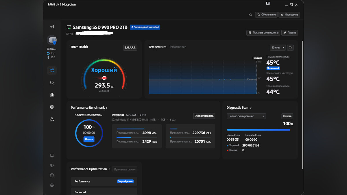
Task: Open the dashboard grid icon in sidebar
Action: 52,70
